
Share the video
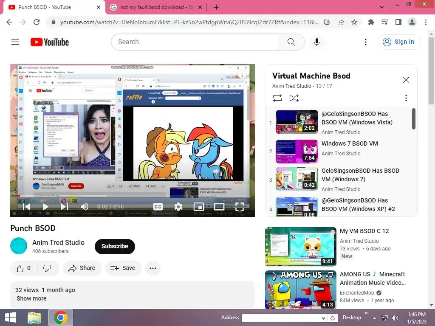click(x=82, y=268)
